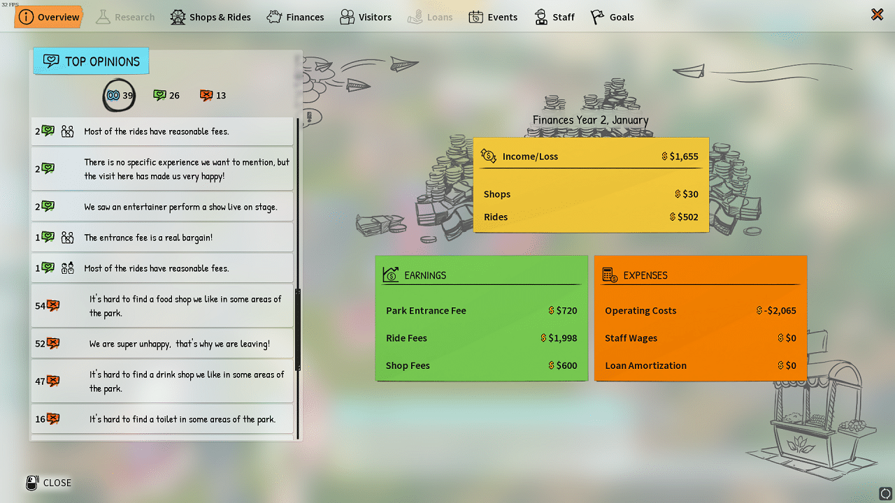Click the Income/Loss coin icon
Viewport: 895px width, 503px height.
[489, 156]
